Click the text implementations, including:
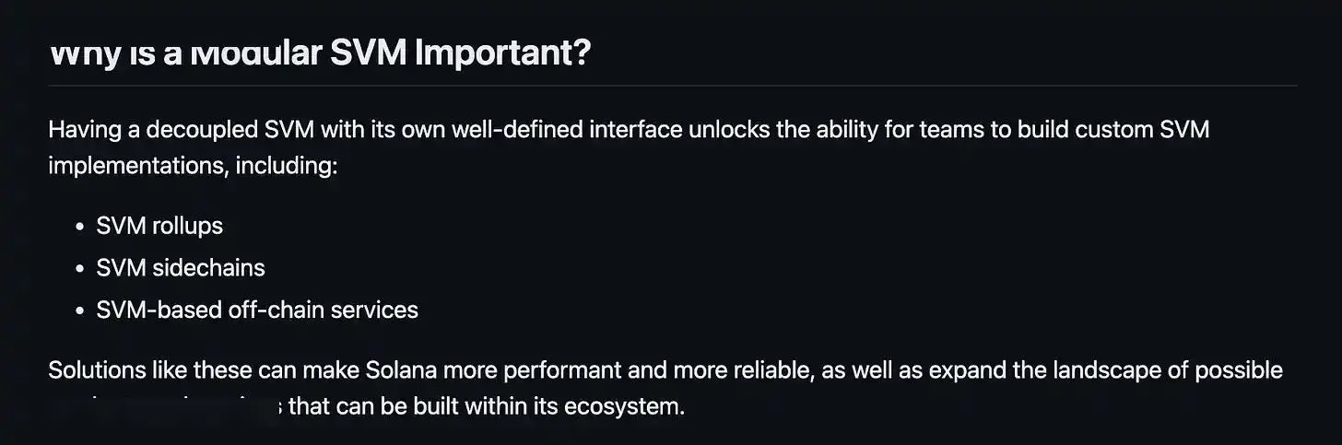The height and width of the screenshot is (445, 1342). (194, 167)
